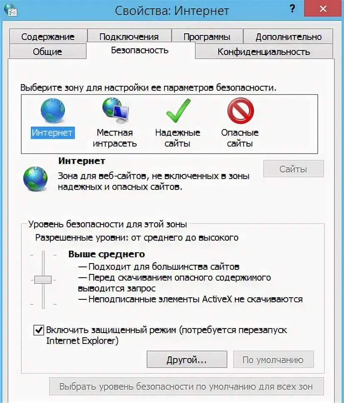
Task: Select the Местная интрасеть zone icon
Action: 115,111
